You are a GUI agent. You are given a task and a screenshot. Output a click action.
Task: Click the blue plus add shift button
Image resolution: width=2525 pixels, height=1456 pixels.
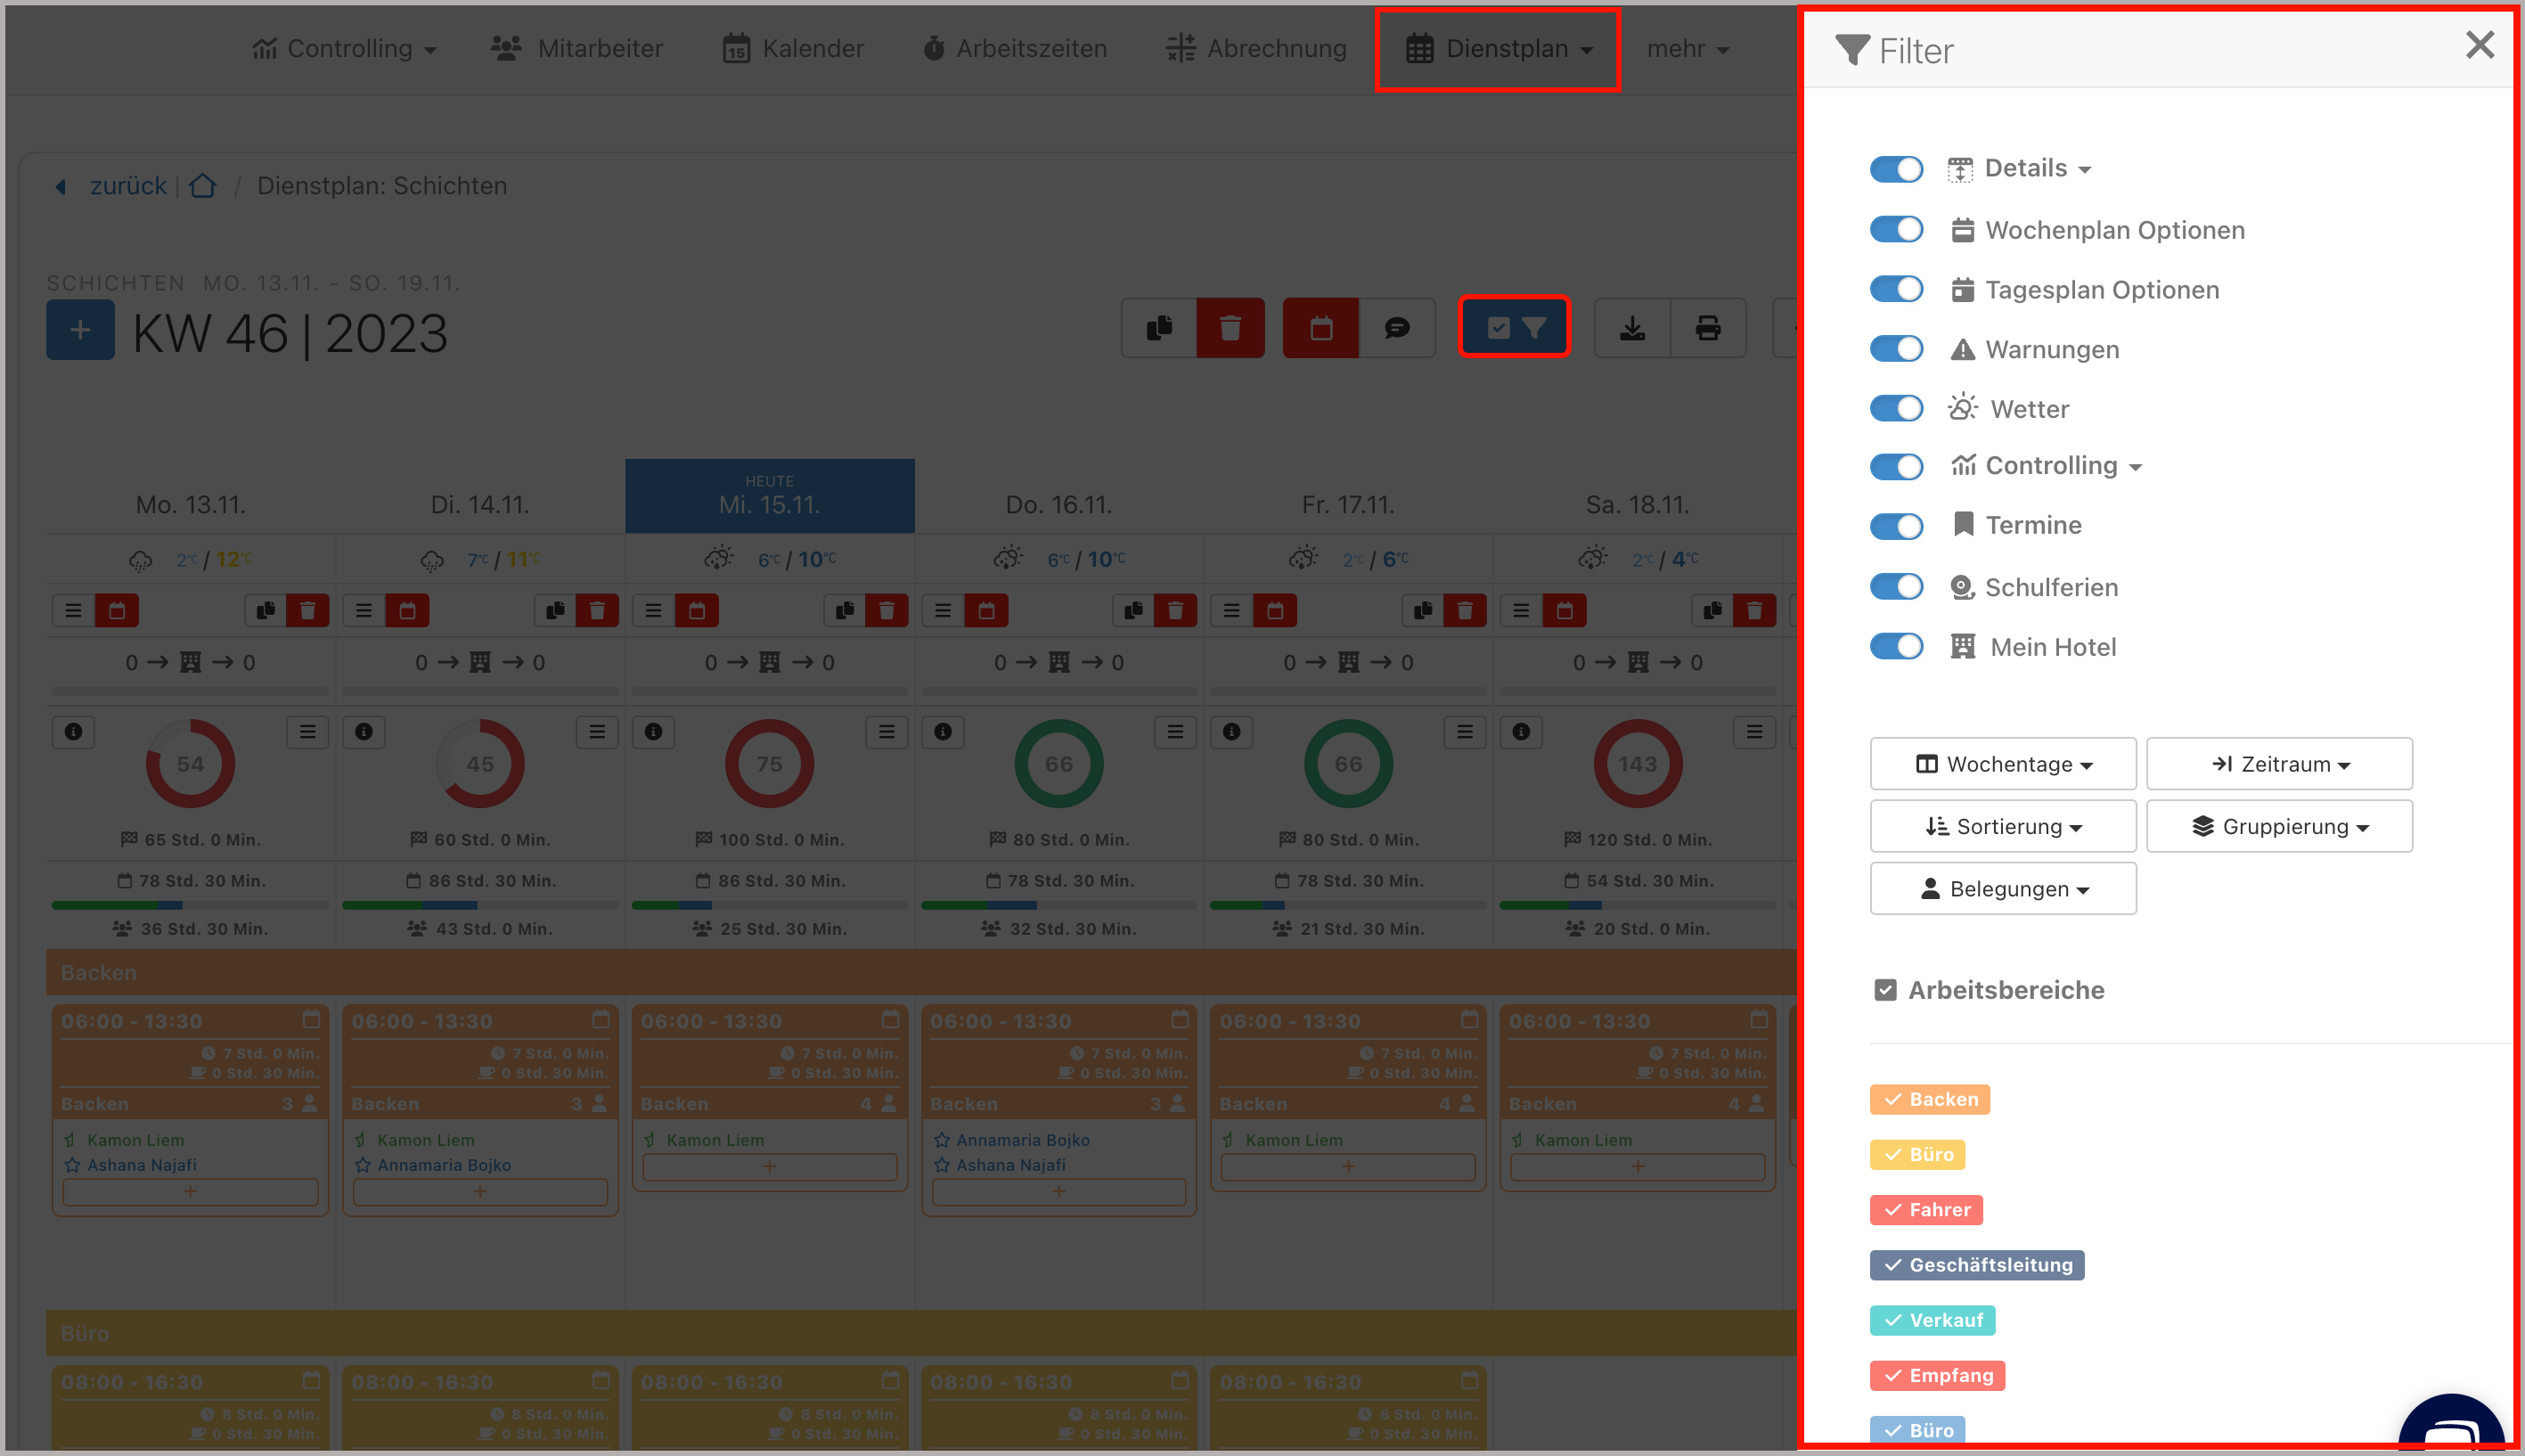coord(80,331)
